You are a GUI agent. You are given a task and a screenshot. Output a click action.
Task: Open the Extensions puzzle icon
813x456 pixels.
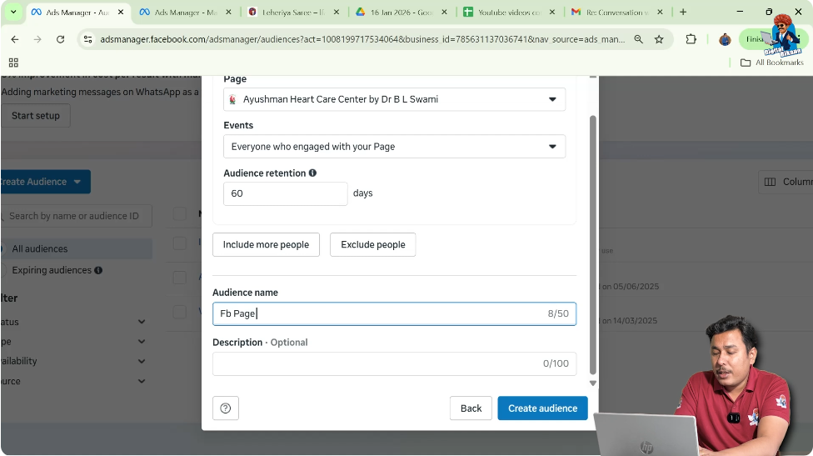tap(691, 39)
